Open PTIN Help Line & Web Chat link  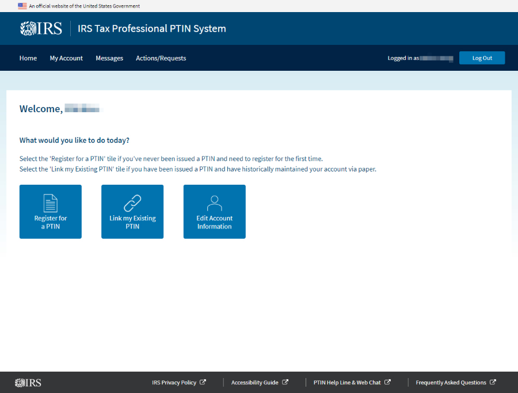347,383
